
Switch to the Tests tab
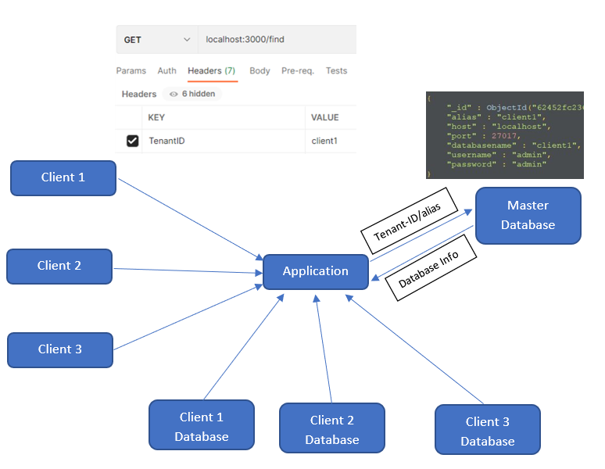[336, 71]
